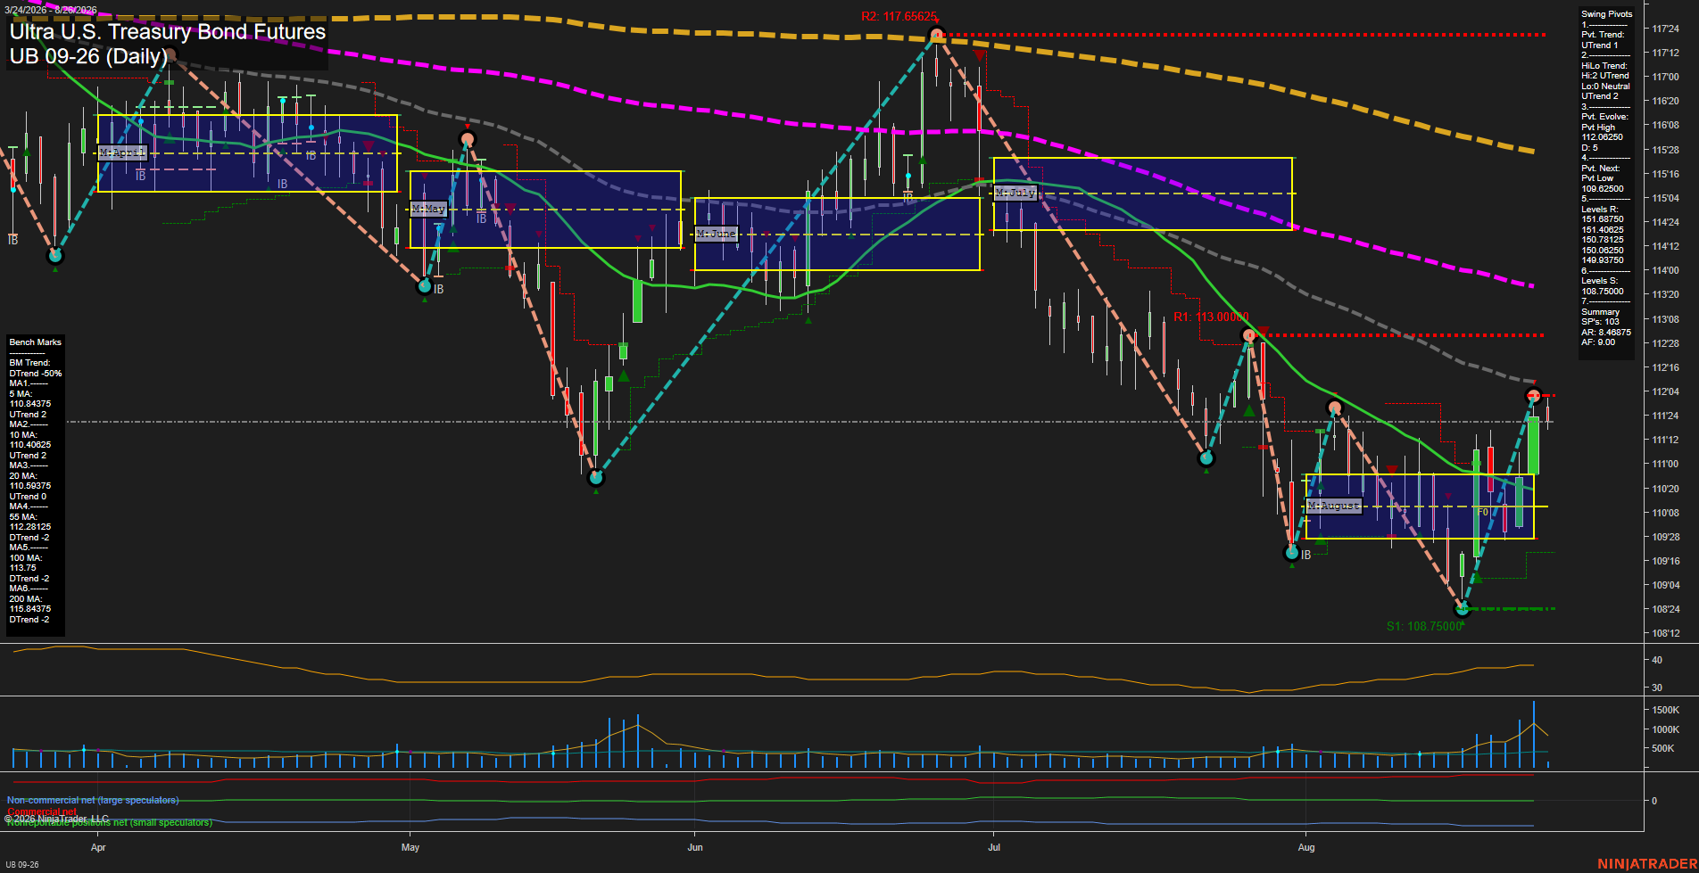
Task: Click the 5 MA value 110.84375
Action: tap(30, 404)
